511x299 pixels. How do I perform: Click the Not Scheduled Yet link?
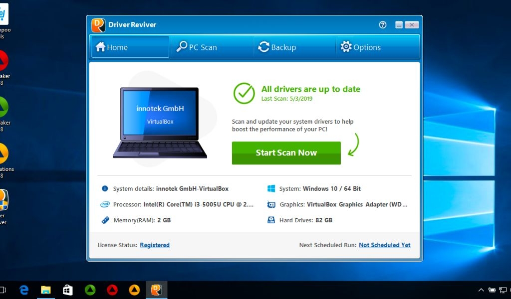[x=384, y=245]
